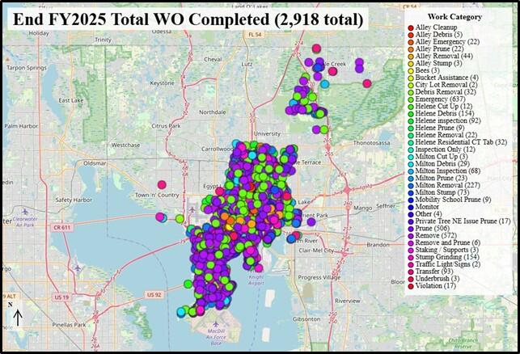Click the Mobility School Prune (9) legend label
Screen dimensions: 520x354
pyautogui.click(x=453, y=200)
